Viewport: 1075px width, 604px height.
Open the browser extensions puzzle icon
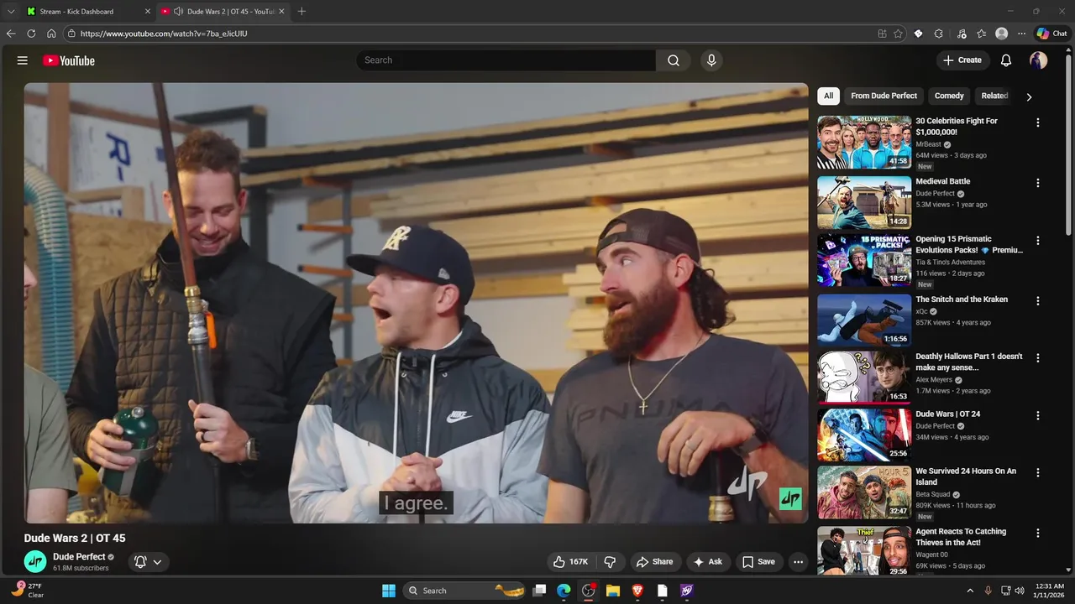939,34
